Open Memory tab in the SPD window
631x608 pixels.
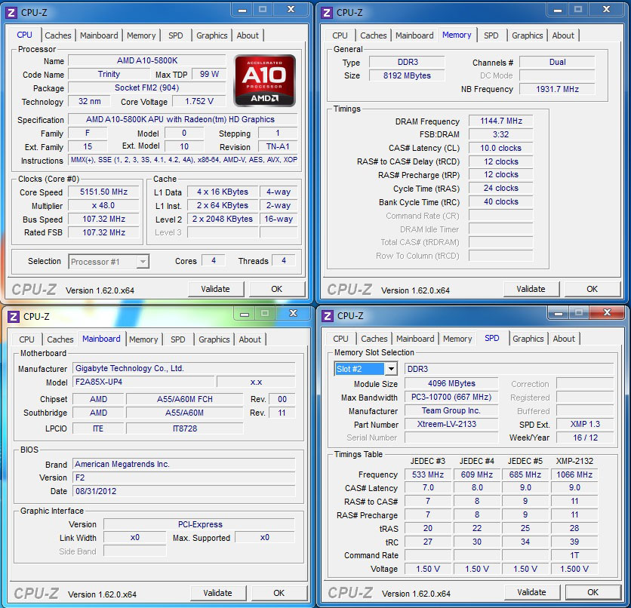pyautogui.click(x=457, y=339)
